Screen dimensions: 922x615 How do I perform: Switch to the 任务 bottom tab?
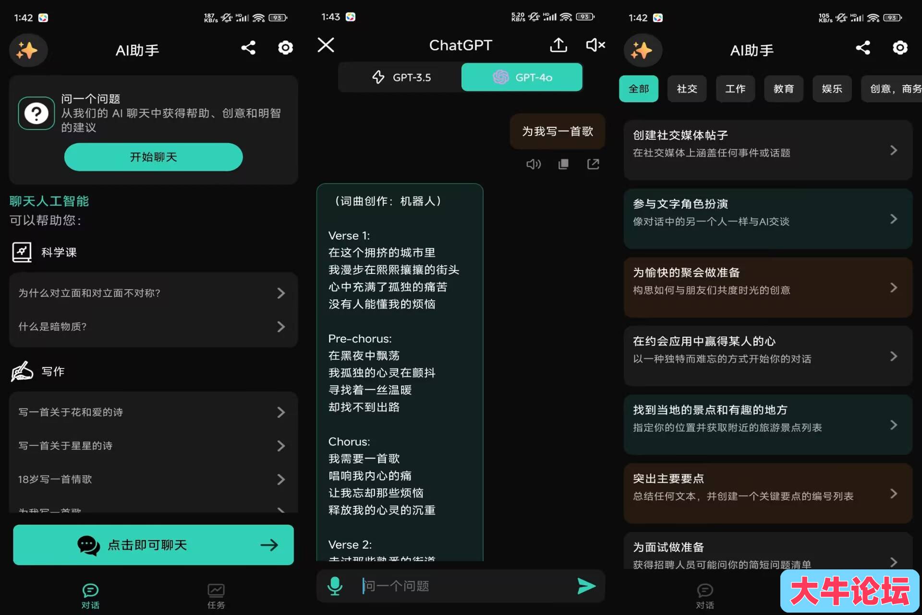(x=216, y=596)
